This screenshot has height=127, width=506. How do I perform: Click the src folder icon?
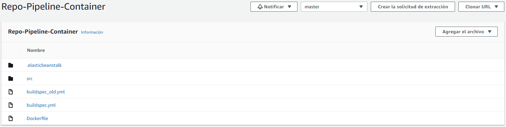pyautogui.click(x=11, y=78)
